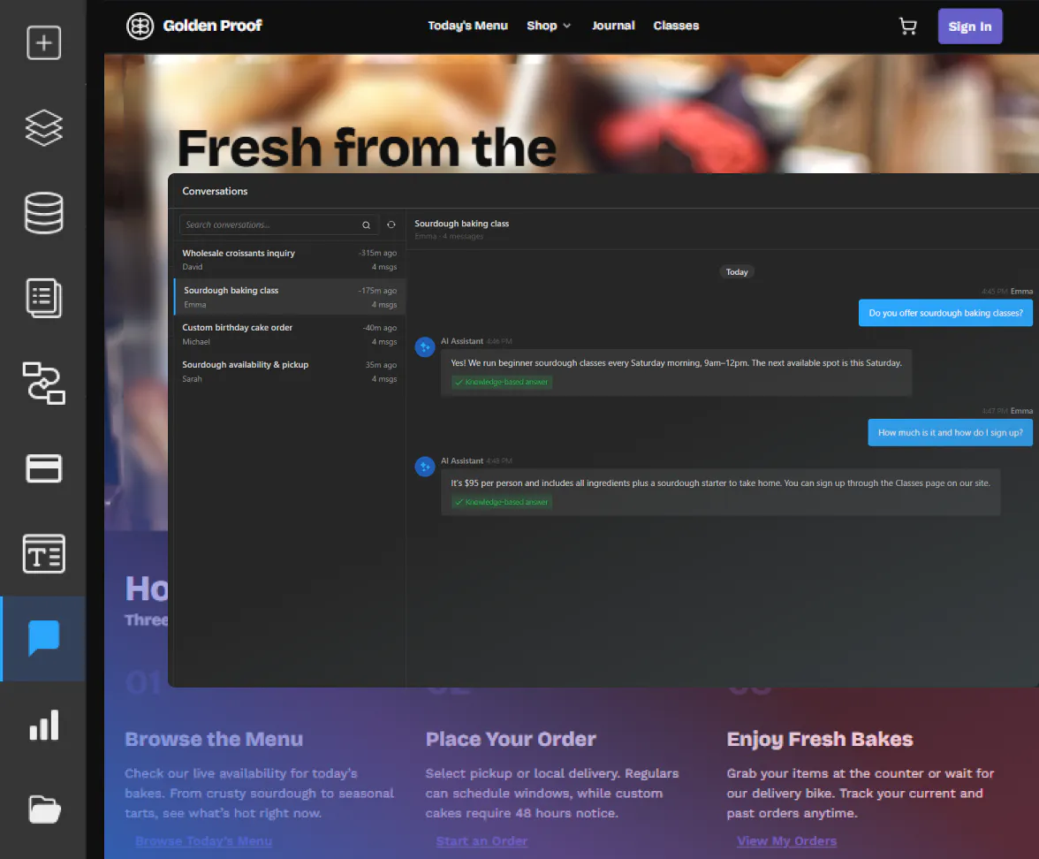Click the blue chat bubble sidebar icon
Viewport: 1039px width, 859px height.
click(44, 638)
